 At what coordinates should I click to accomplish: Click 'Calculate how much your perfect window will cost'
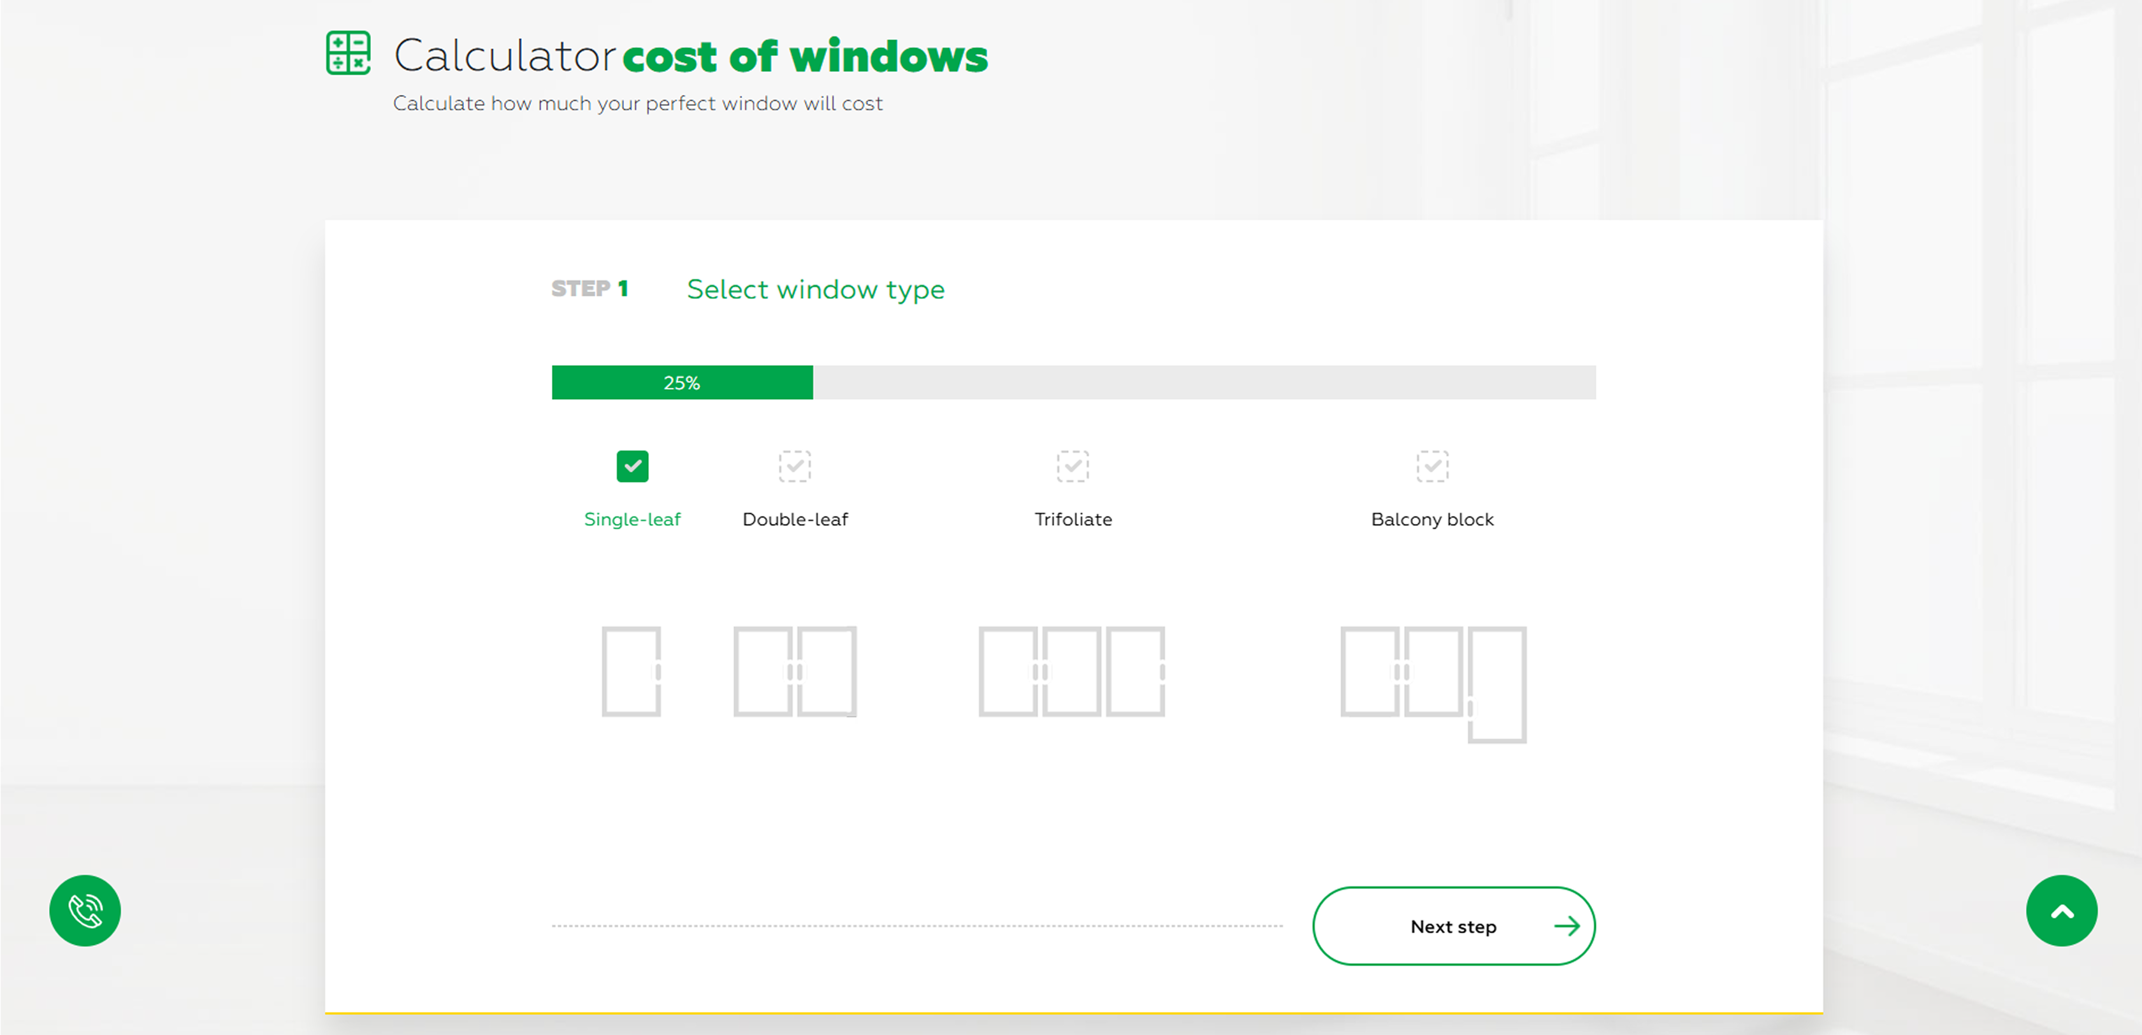pyautogui.click(x=638, y=103)
